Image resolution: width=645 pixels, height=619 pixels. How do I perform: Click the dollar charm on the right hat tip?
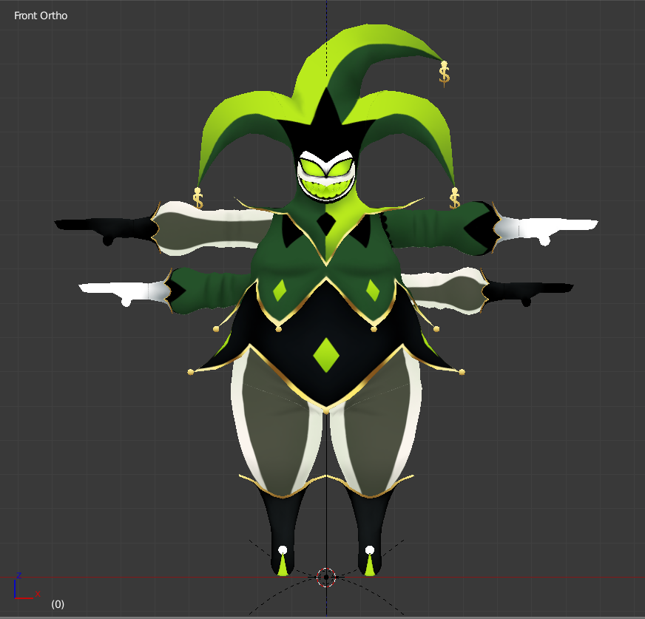tap(455, 198)
